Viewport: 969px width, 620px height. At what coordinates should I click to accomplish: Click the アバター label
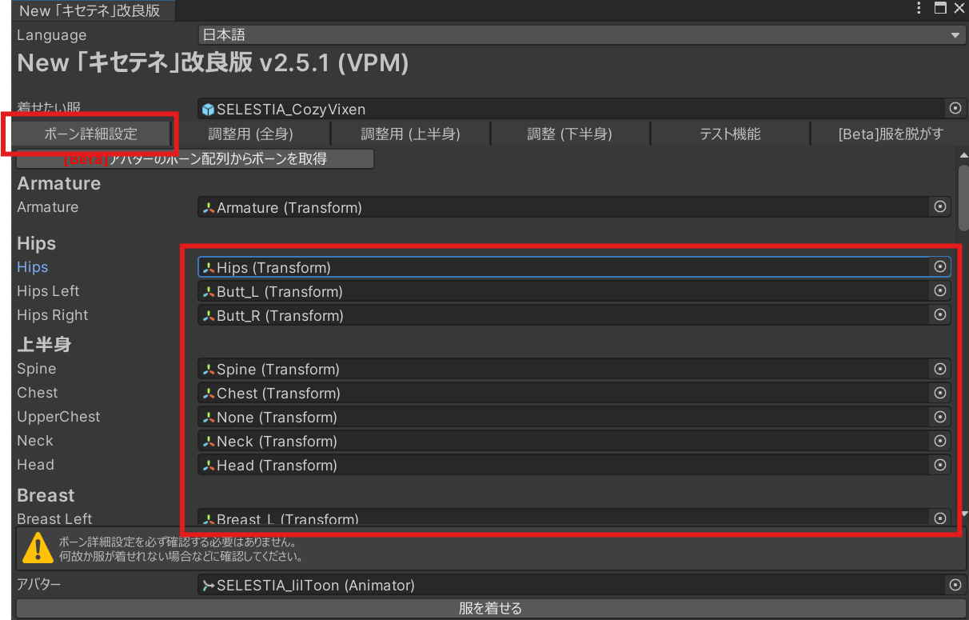pyautogui.click(x=39, y=585)
